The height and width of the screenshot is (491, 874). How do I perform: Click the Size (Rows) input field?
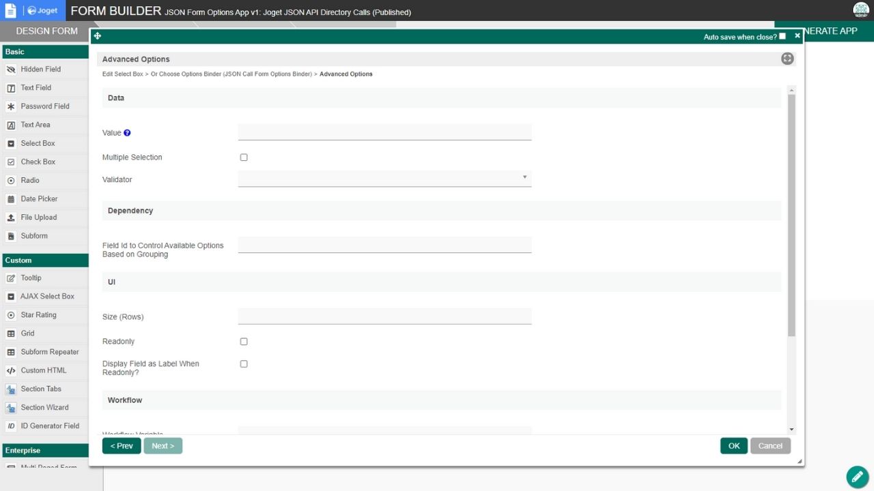coord(384,316)
